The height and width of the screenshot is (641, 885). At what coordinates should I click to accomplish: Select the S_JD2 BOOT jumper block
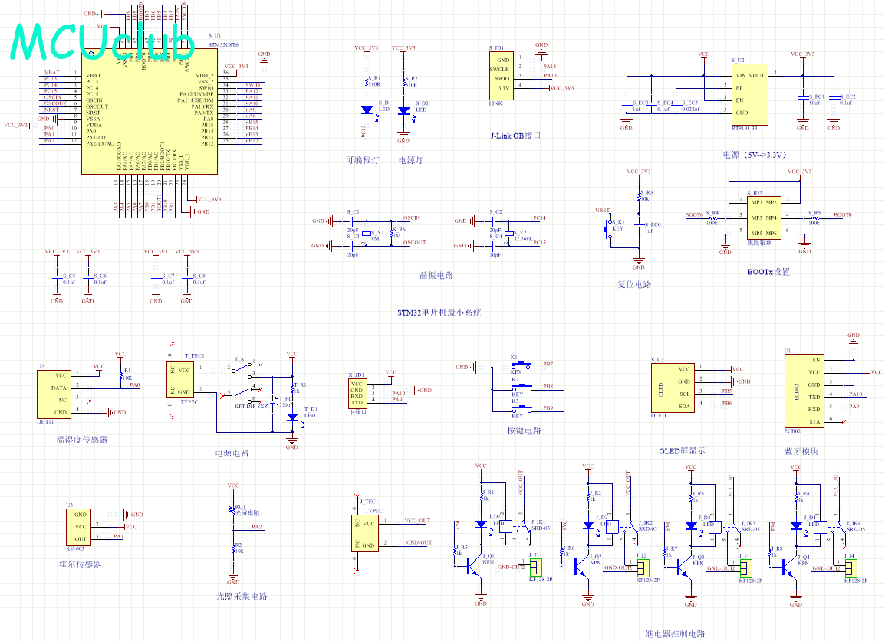764,217
